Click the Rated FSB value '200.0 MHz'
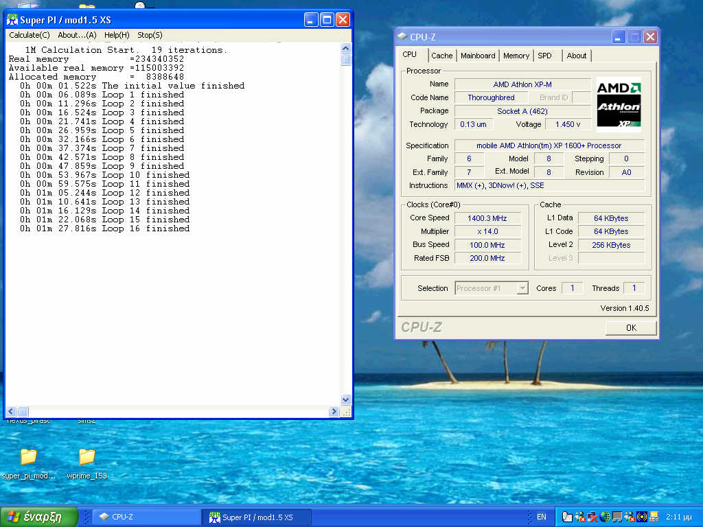 [487, 258]
